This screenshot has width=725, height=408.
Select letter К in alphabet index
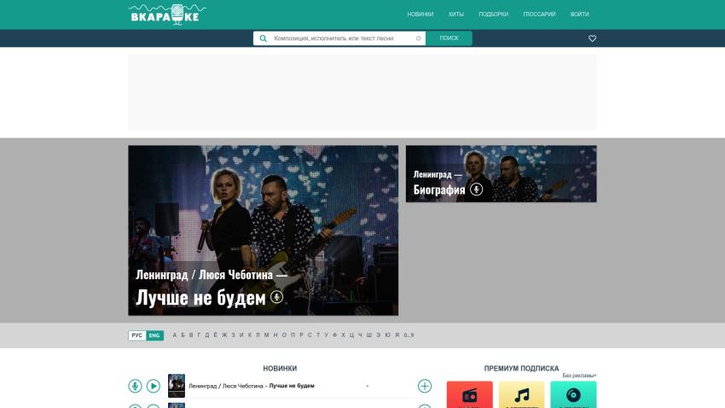point(250,335)
